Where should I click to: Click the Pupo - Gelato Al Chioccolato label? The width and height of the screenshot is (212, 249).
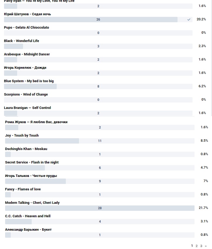(x=26, y=27)
